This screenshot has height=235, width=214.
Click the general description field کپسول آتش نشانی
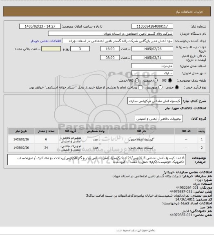click(154, 101)
